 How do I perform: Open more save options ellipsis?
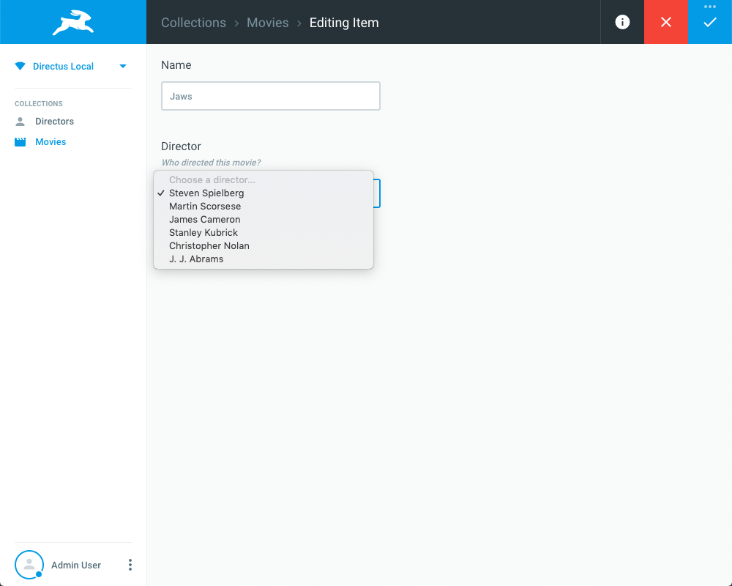709,7
